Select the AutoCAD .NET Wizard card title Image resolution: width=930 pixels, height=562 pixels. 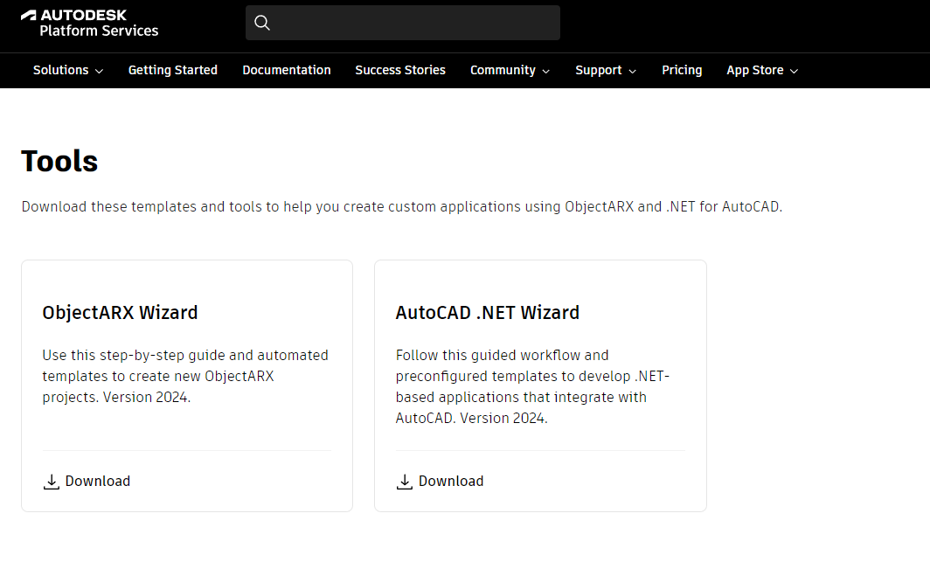click(487, 312)
